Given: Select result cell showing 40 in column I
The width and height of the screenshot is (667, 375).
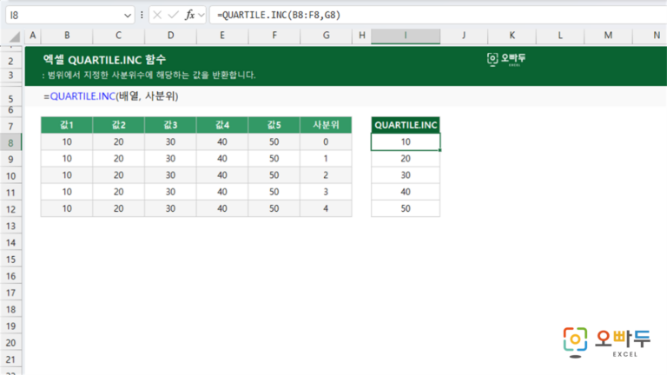Looking at the screenshot, I should pyautogui.click(x=406, y=192).
